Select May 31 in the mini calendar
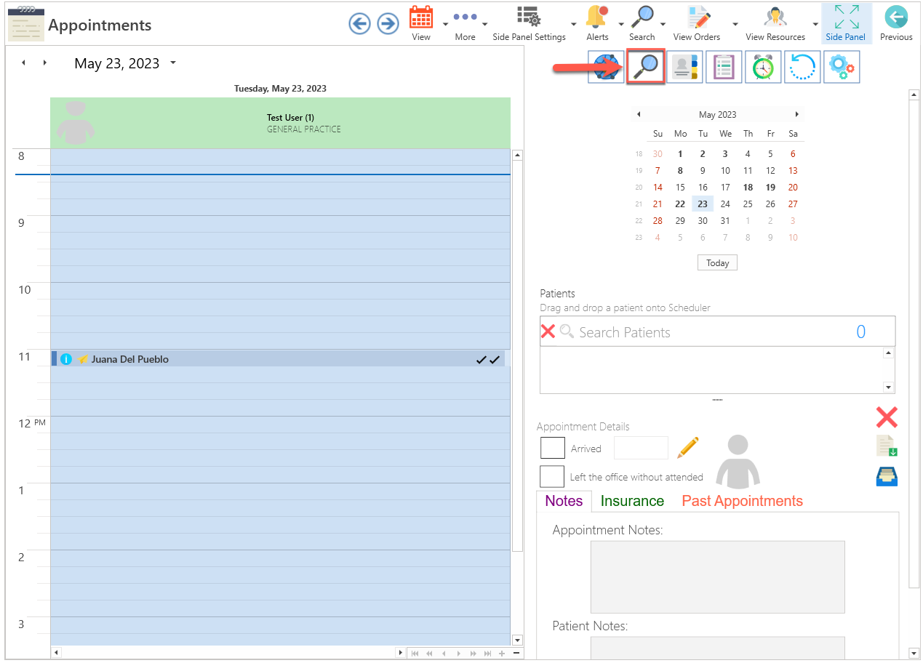Viewport: 923px width, 663px height. click(x=725, y=221)
